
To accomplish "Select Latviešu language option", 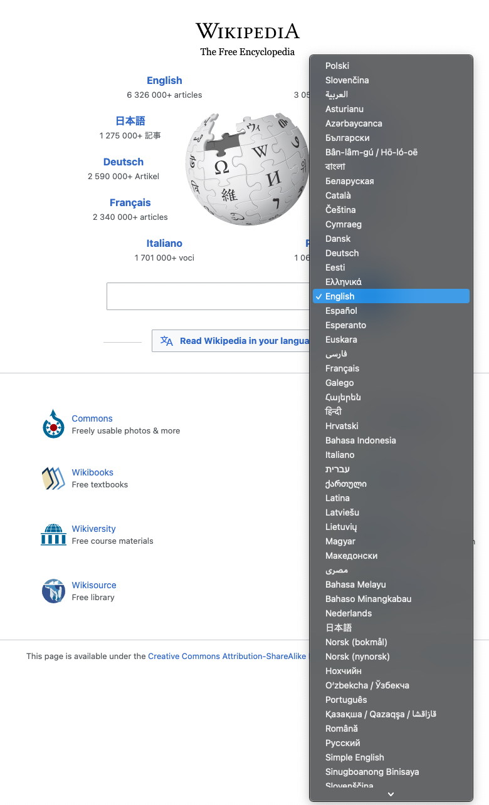I will 391,512.
